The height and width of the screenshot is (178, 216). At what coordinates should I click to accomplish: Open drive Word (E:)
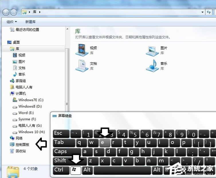(x=23, y=113)
